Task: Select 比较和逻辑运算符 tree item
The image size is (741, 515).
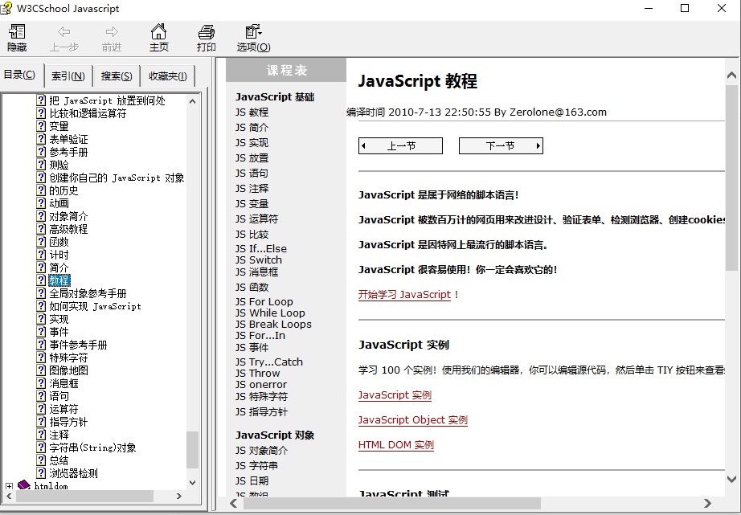Action: [x=88, y=113]
